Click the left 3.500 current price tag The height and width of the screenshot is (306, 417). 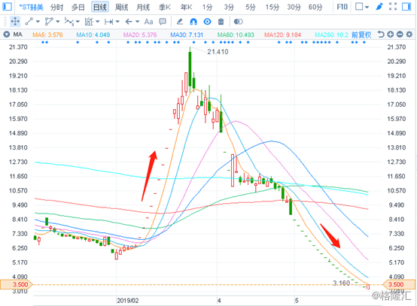[x=17, y=284]
